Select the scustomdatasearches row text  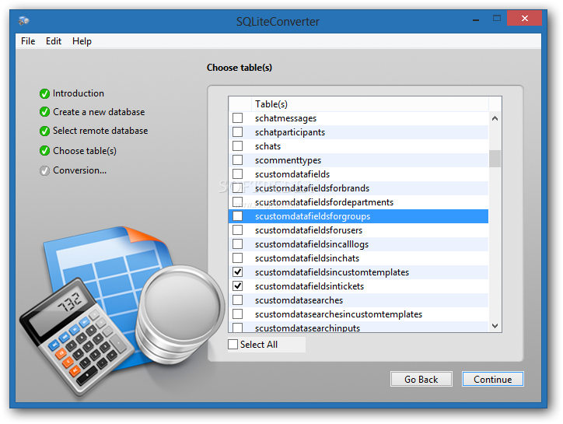pos(299,300)
